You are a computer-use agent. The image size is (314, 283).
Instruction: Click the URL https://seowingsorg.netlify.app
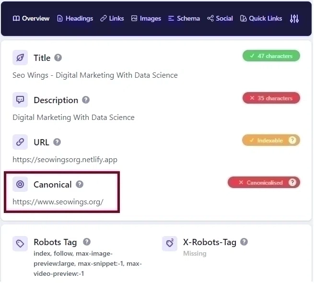(65, 160)
